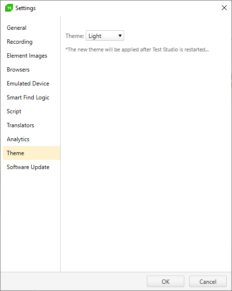Image resolution: width=232 pixels, height=291 pixels.
Task: Close the Settings window
Action: click(224, 8)
